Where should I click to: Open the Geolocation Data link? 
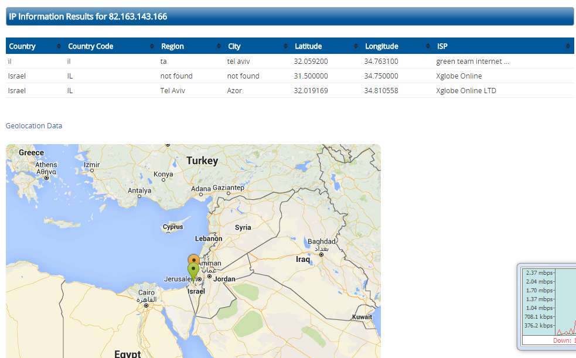(34, 125)
